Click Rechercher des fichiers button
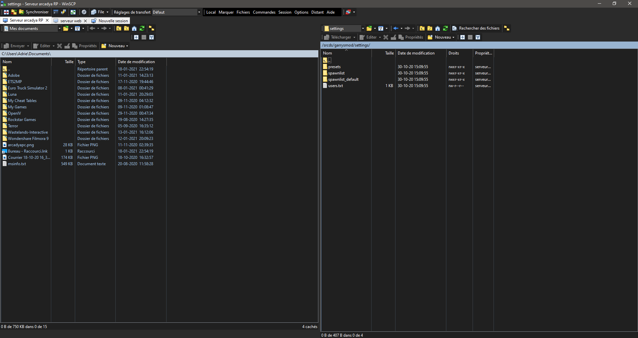Image resolution: width=638 pixels, height=338 pixels. tap(476, 28)
